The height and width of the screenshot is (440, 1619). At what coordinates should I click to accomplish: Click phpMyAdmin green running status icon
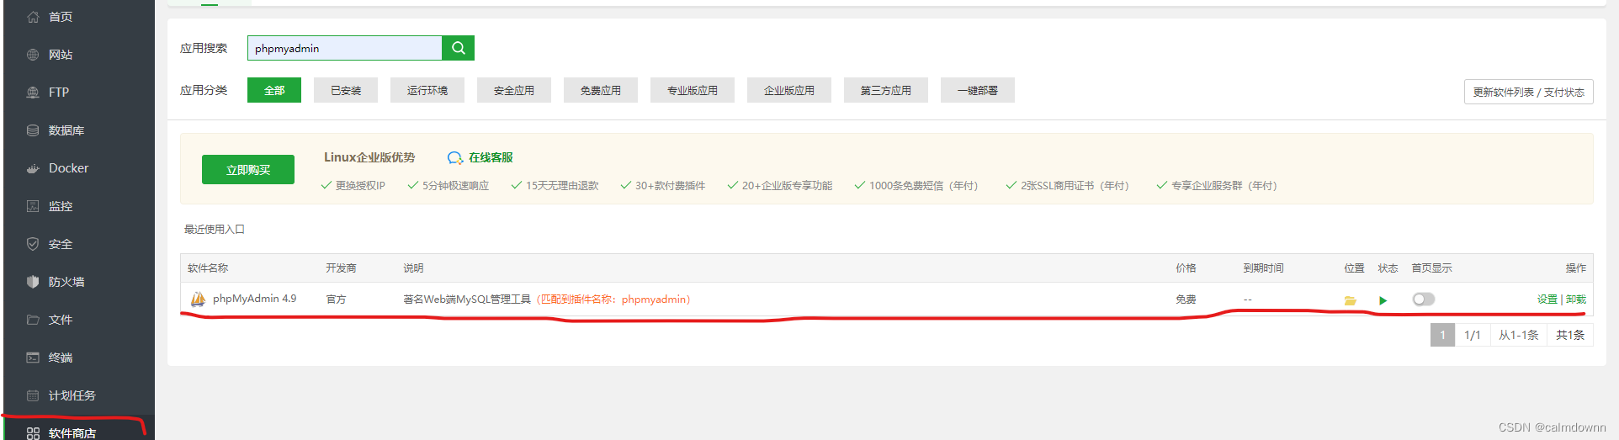pos(1383,300)
